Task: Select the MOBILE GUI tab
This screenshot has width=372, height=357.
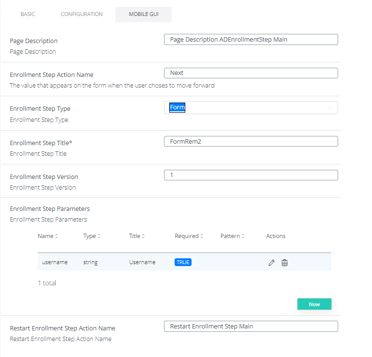Action: (x=143, y=15)
